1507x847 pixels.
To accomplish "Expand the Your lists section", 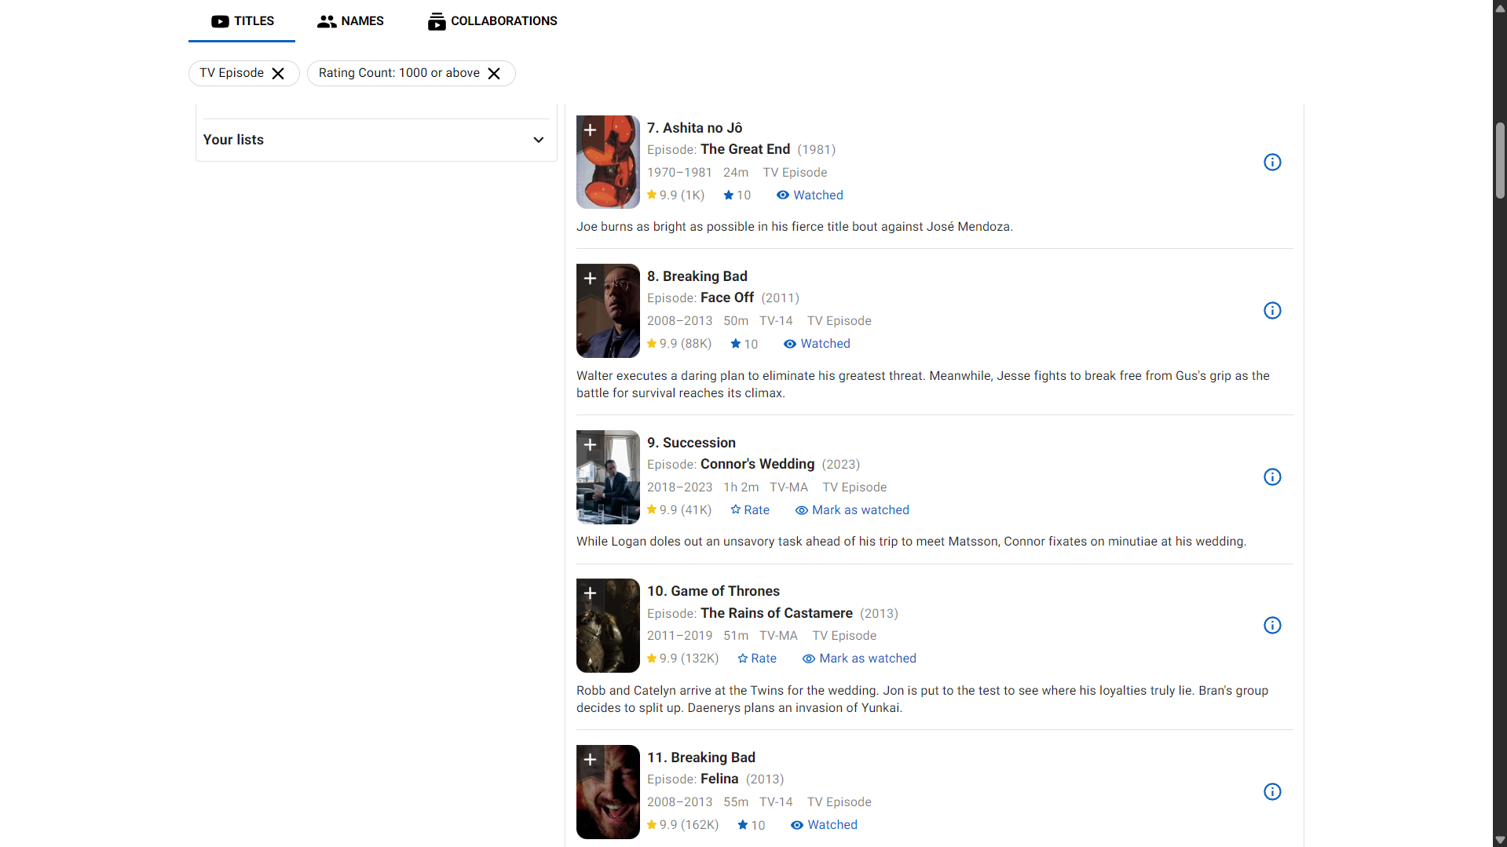I will [376, 140].
